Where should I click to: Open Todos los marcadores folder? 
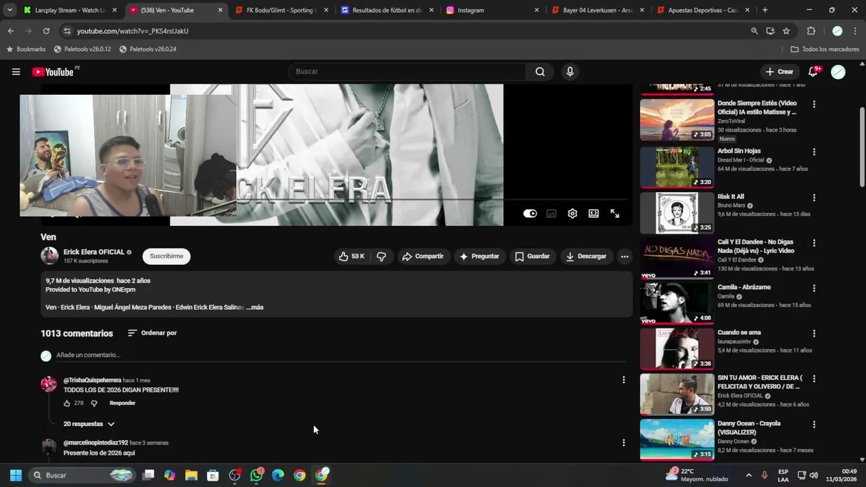(x=825, y=49)
